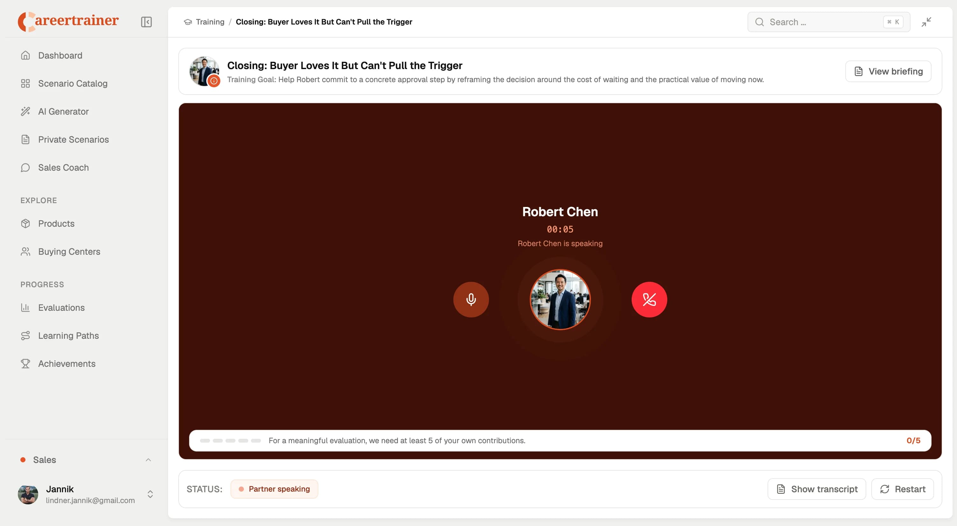Click the Evaluations bar chart icon
957x526 pixels.
[25, 308]
